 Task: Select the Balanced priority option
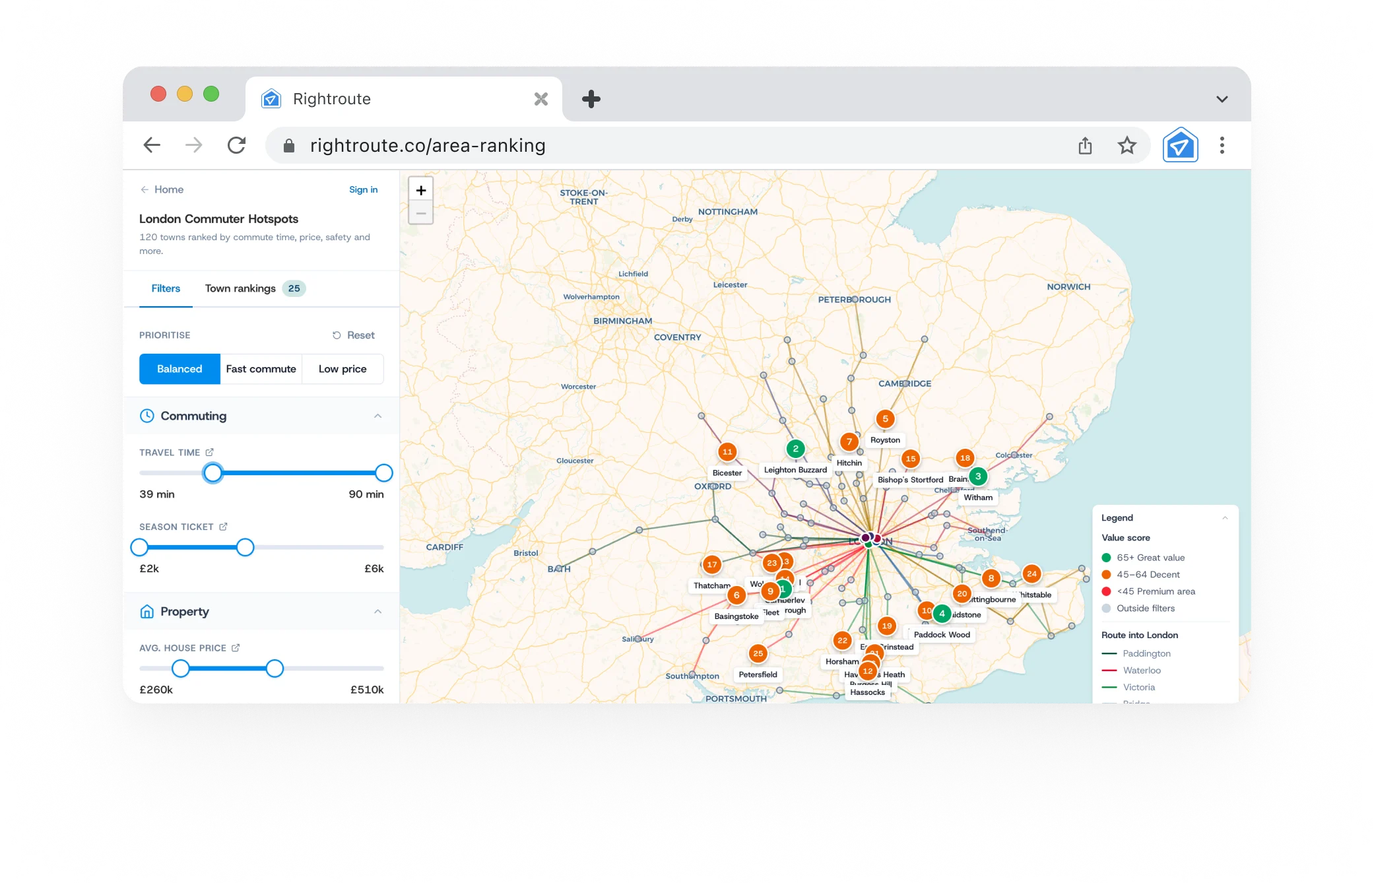pyautogui.click(x=180, y=369)
